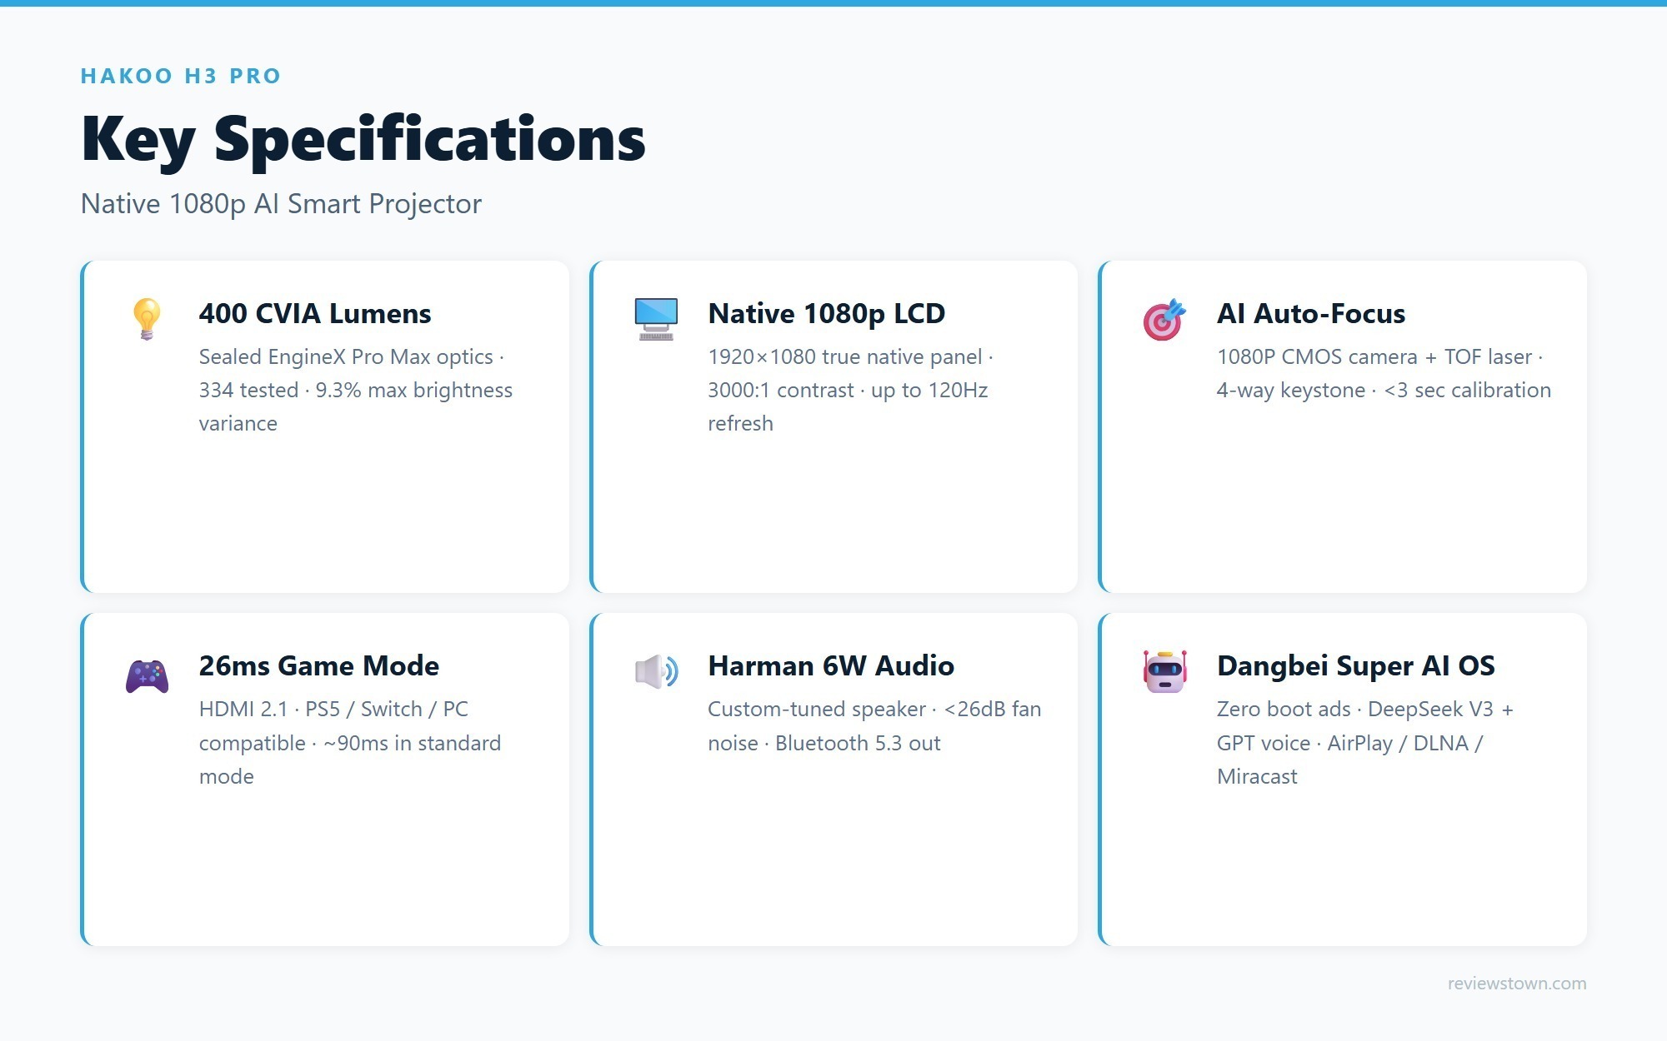Select the 26ms Game Mode heading

318,665
